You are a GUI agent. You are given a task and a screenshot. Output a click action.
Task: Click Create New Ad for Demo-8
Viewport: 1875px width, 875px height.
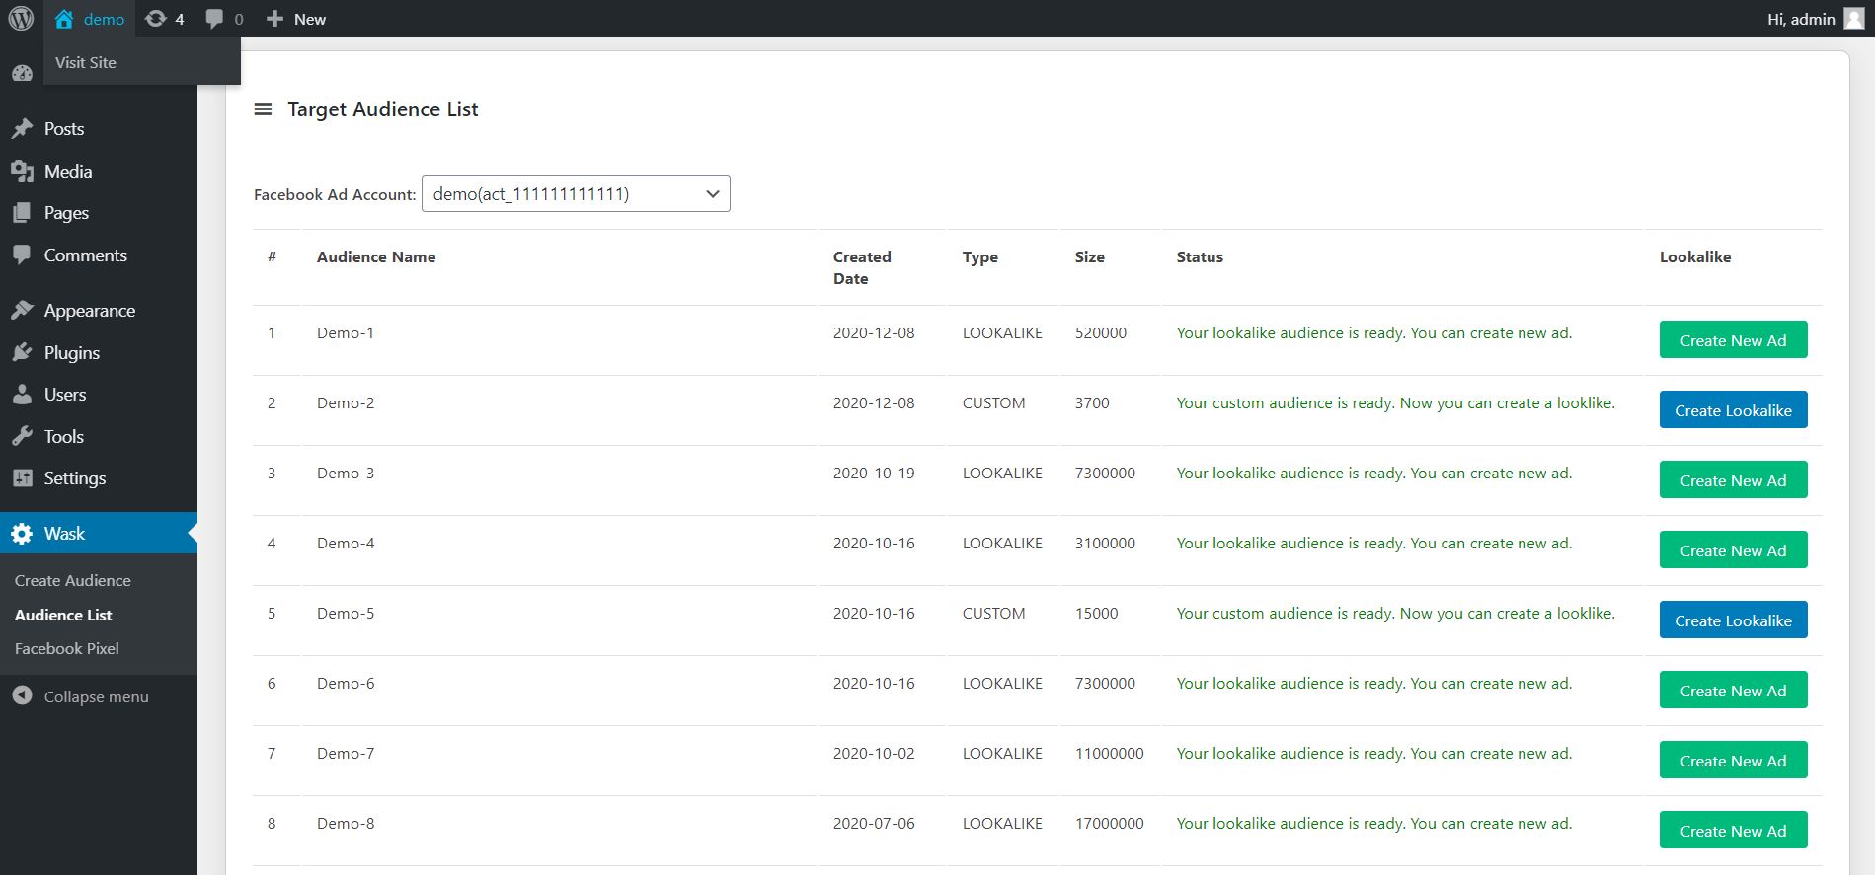pos(1733,831)
